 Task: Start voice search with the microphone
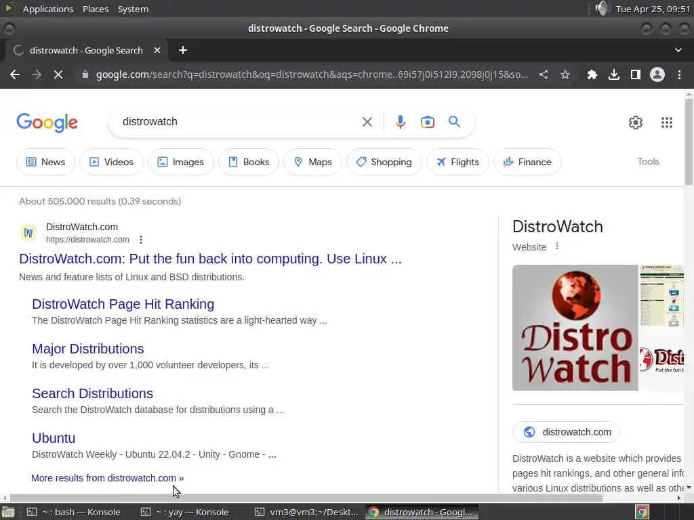pyautogui.click(x=400, y=122)
